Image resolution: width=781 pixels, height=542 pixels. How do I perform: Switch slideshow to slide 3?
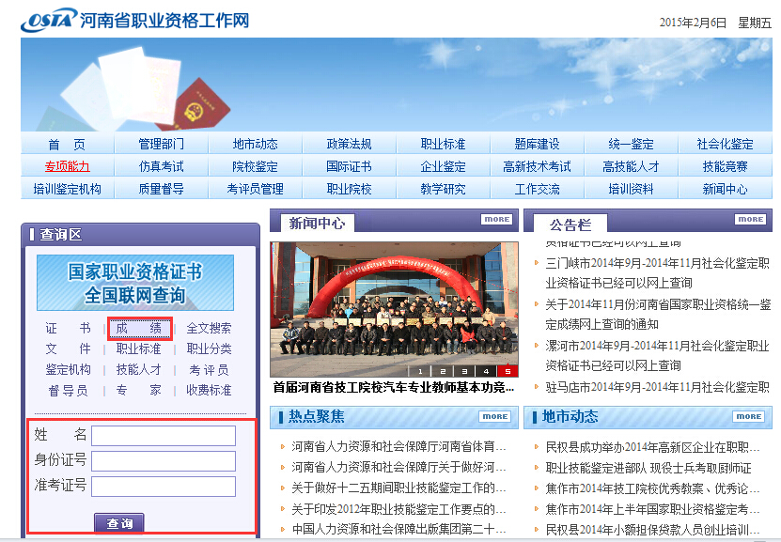[x=464, y=371]
